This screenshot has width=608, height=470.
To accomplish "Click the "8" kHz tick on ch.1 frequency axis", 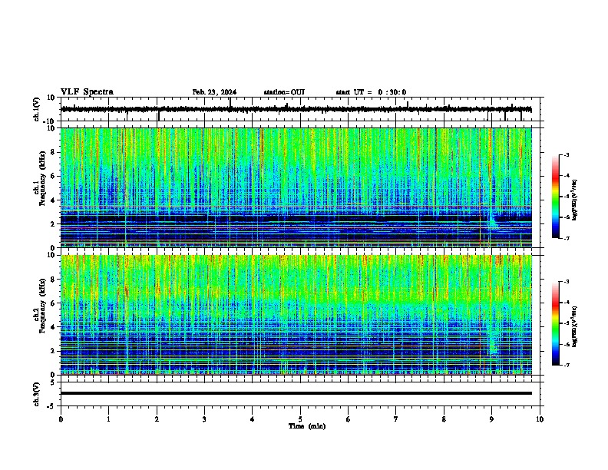I will 54,152.
